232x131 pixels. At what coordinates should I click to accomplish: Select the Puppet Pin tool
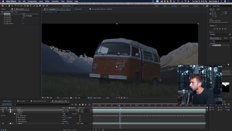click(47, 6)
